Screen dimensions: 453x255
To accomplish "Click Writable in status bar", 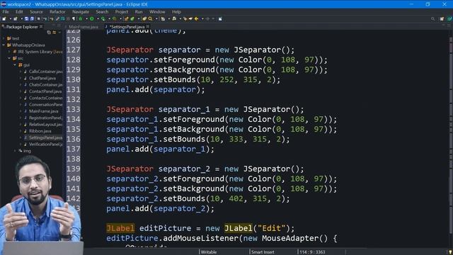I will tap(209, 252).
